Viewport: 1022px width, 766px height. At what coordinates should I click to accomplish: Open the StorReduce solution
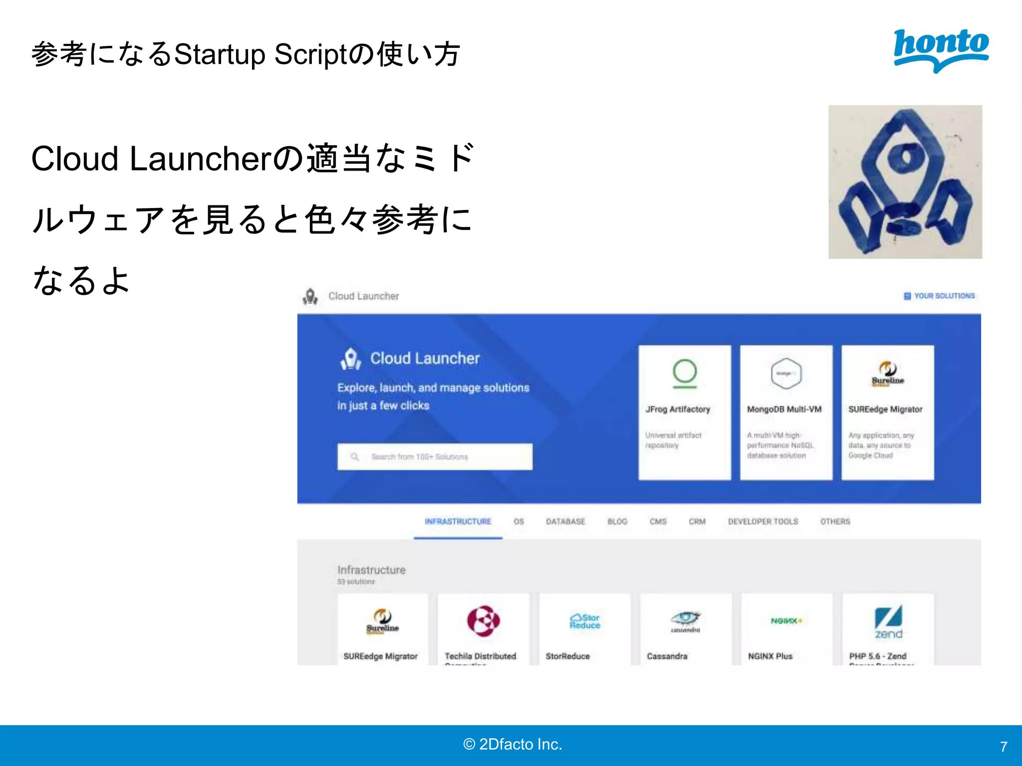click(585, 629)
